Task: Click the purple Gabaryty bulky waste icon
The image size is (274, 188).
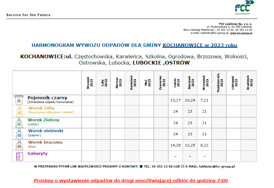Action: click(19, 156)
